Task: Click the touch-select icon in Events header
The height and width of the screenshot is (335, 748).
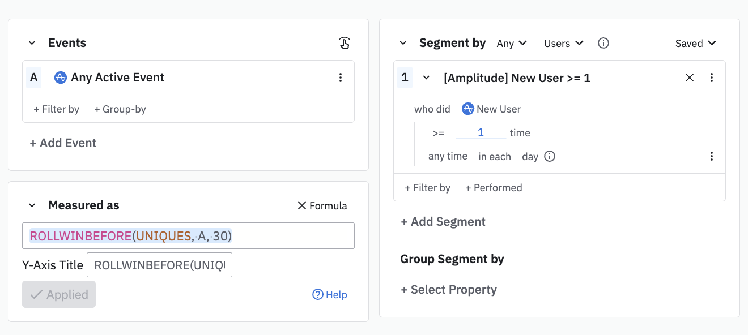Action: click(x=344, y=43)
